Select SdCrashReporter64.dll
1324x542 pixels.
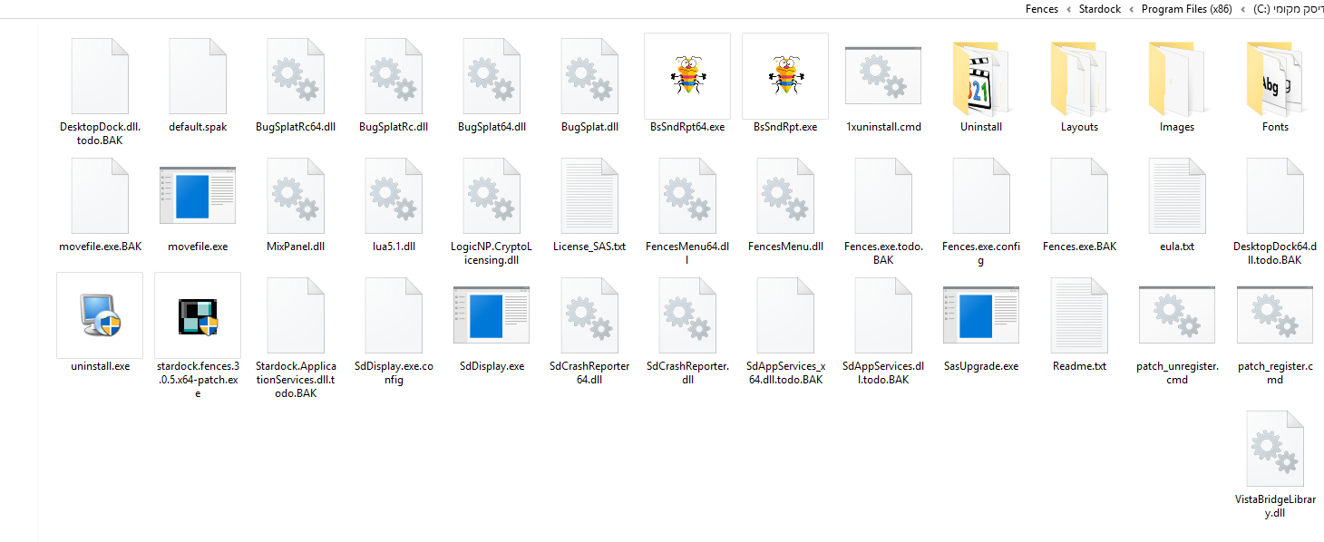[589, 330]
